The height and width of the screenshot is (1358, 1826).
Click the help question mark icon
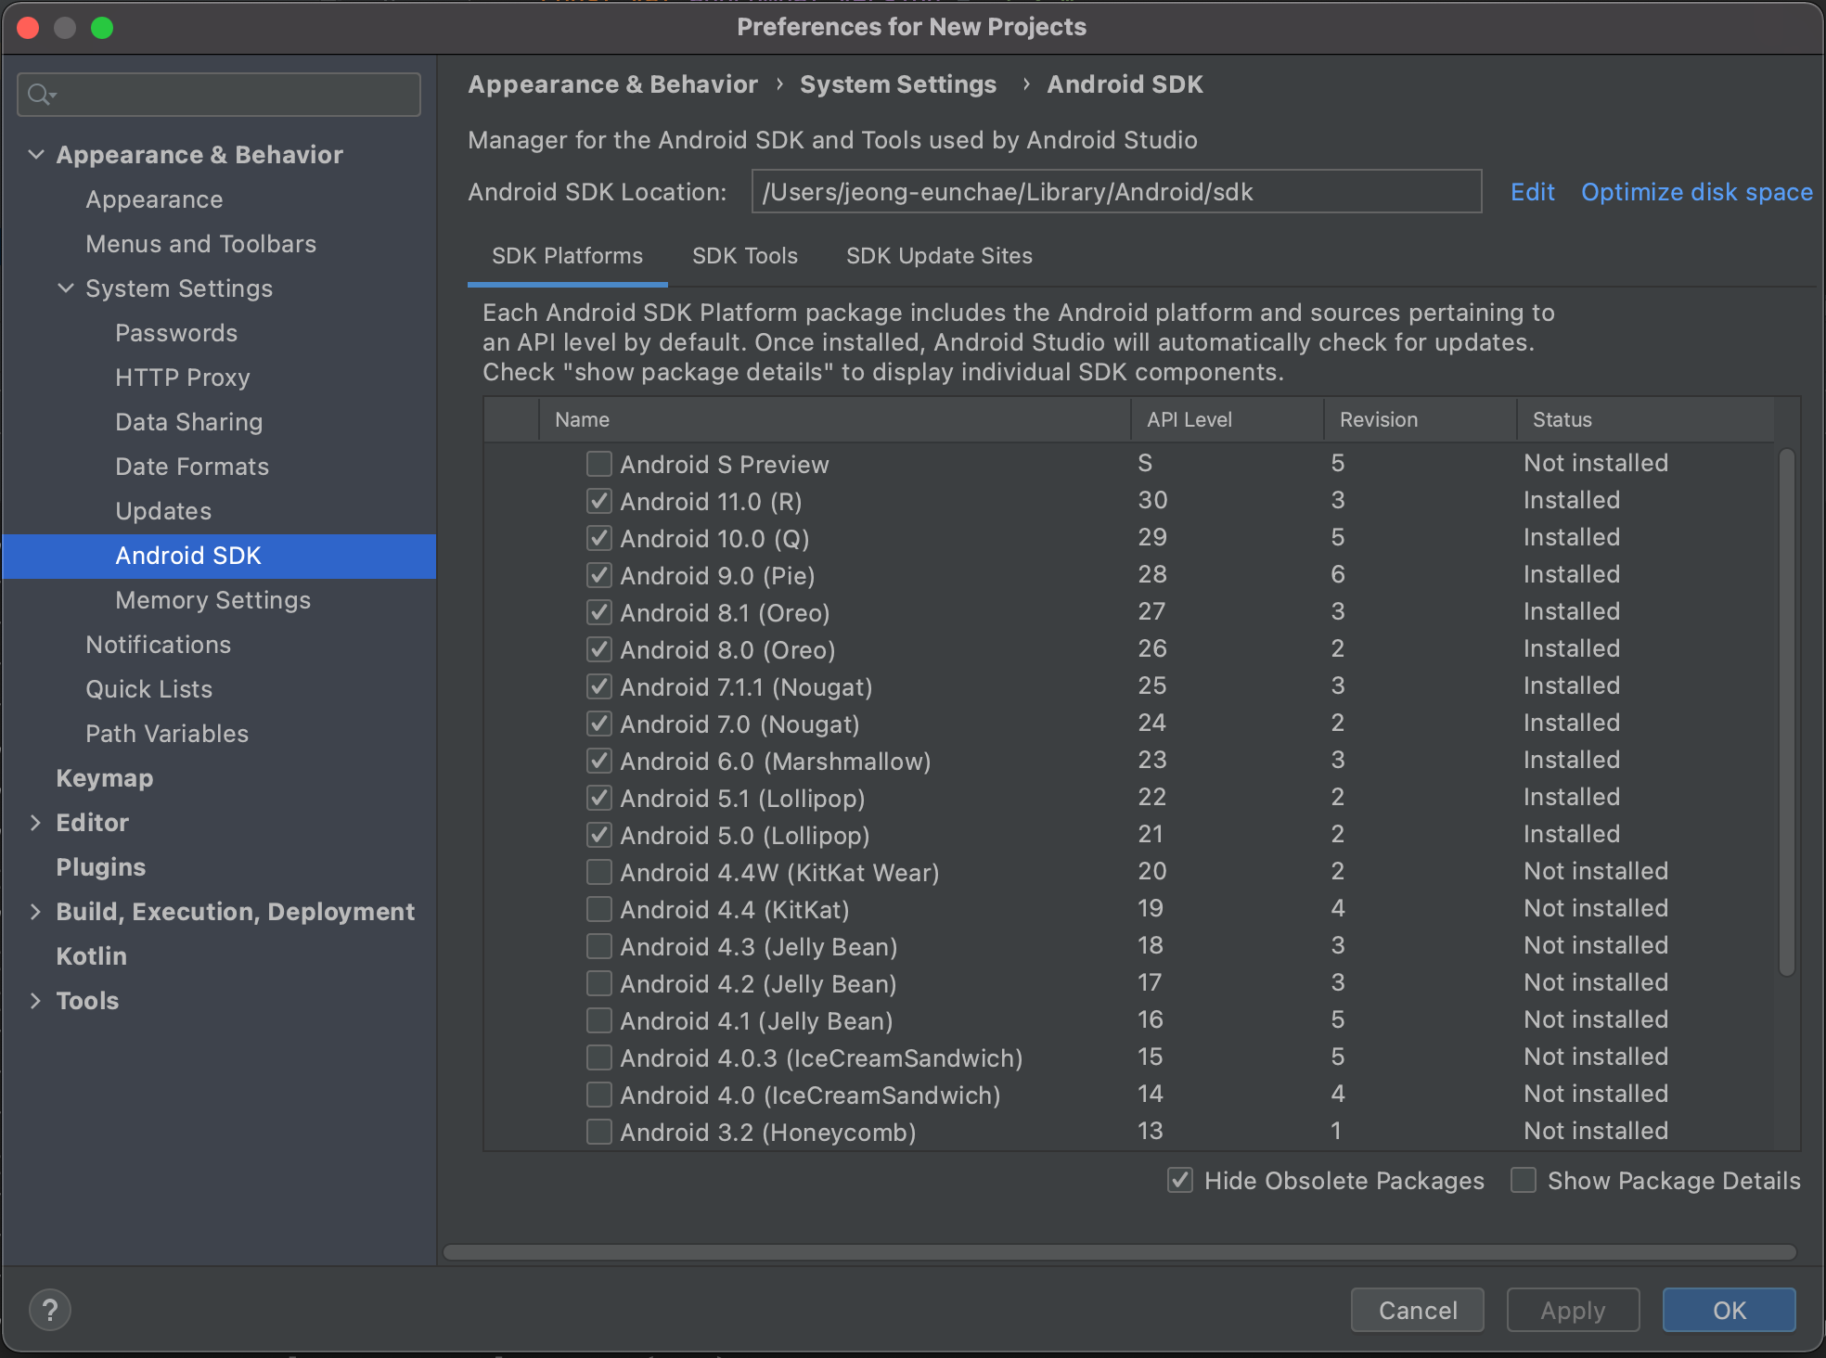click(x=50, y=1310)
